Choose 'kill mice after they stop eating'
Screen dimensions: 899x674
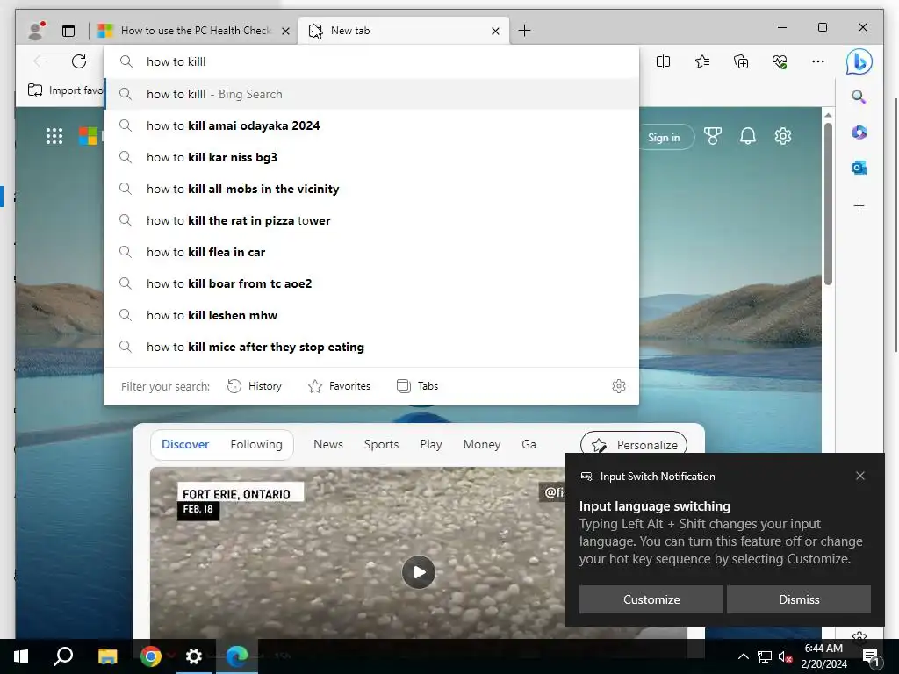tap(371, 346)
